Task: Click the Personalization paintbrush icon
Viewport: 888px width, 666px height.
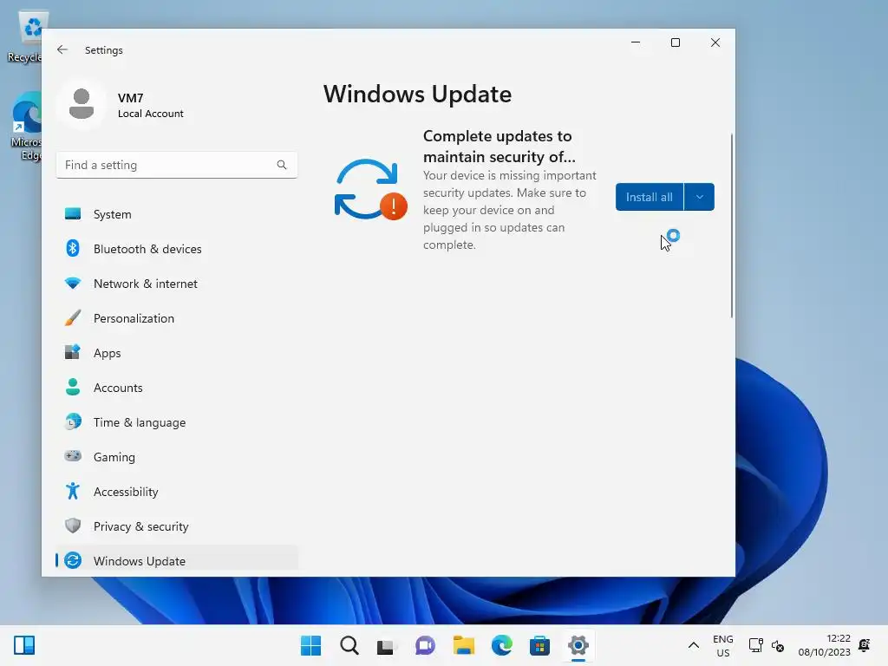Action: pos(73,317)
